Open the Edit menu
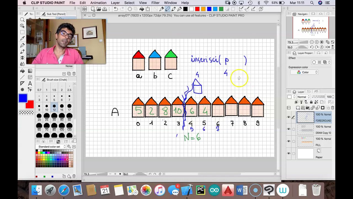 83,3
